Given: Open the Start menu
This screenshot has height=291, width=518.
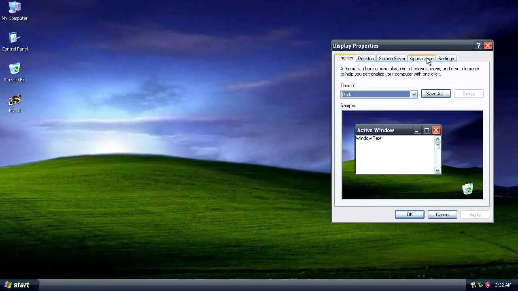Looking at the screenshot, I should click(x=19, y=285).
